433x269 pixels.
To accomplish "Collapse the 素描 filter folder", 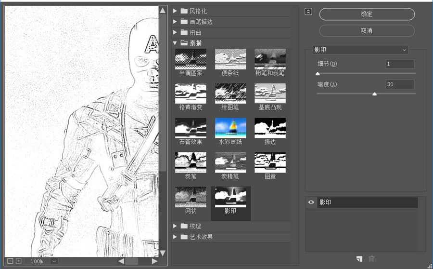I will click(x=175, y=43).
